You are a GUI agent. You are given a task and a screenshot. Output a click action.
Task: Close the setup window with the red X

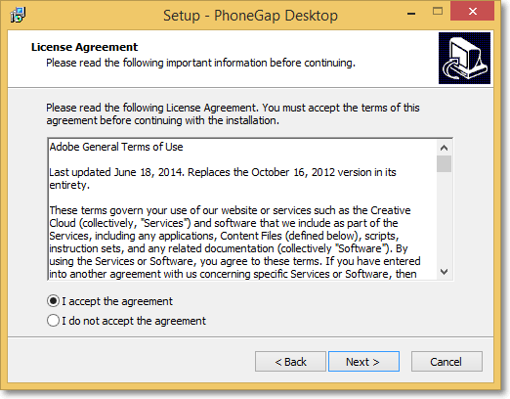coord(472,11)
